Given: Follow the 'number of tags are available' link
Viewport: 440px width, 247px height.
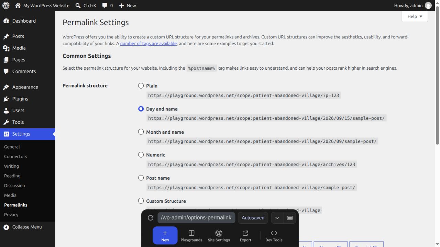Looking at the screenshot, I should [x=148, y=44].
